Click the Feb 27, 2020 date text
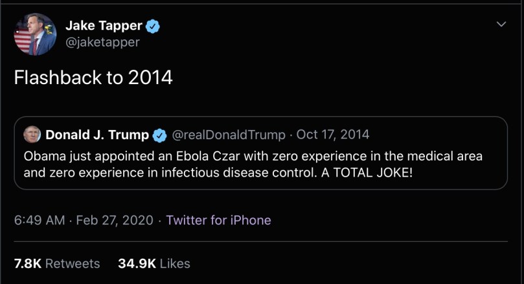Viewport: 524px width, 284px height. (x=115, y=220)
